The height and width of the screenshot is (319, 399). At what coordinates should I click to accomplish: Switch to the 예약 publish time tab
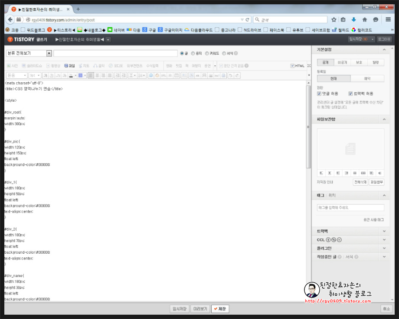point(367,79)
